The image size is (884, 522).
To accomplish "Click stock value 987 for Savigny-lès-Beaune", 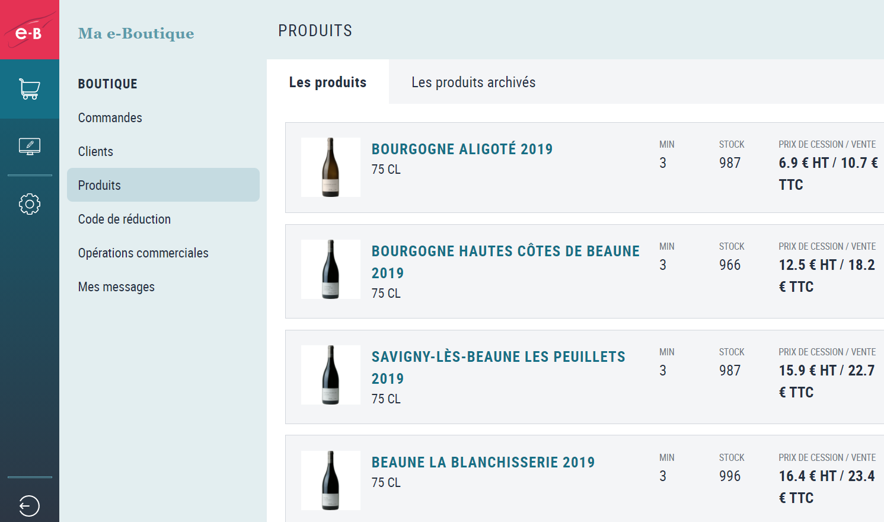I will tap(730, 371).
